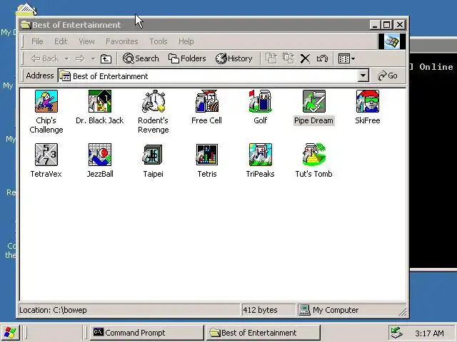
Task: Select the Pipe Dream icon
Action: click(x=314, y=101)
